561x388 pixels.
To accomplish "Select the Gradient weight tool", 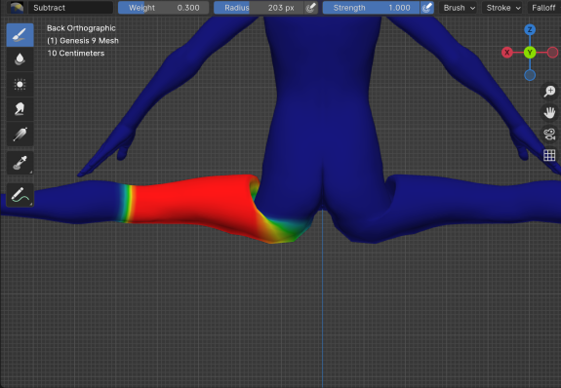I will pyautogui.click(x=20, y=135).
